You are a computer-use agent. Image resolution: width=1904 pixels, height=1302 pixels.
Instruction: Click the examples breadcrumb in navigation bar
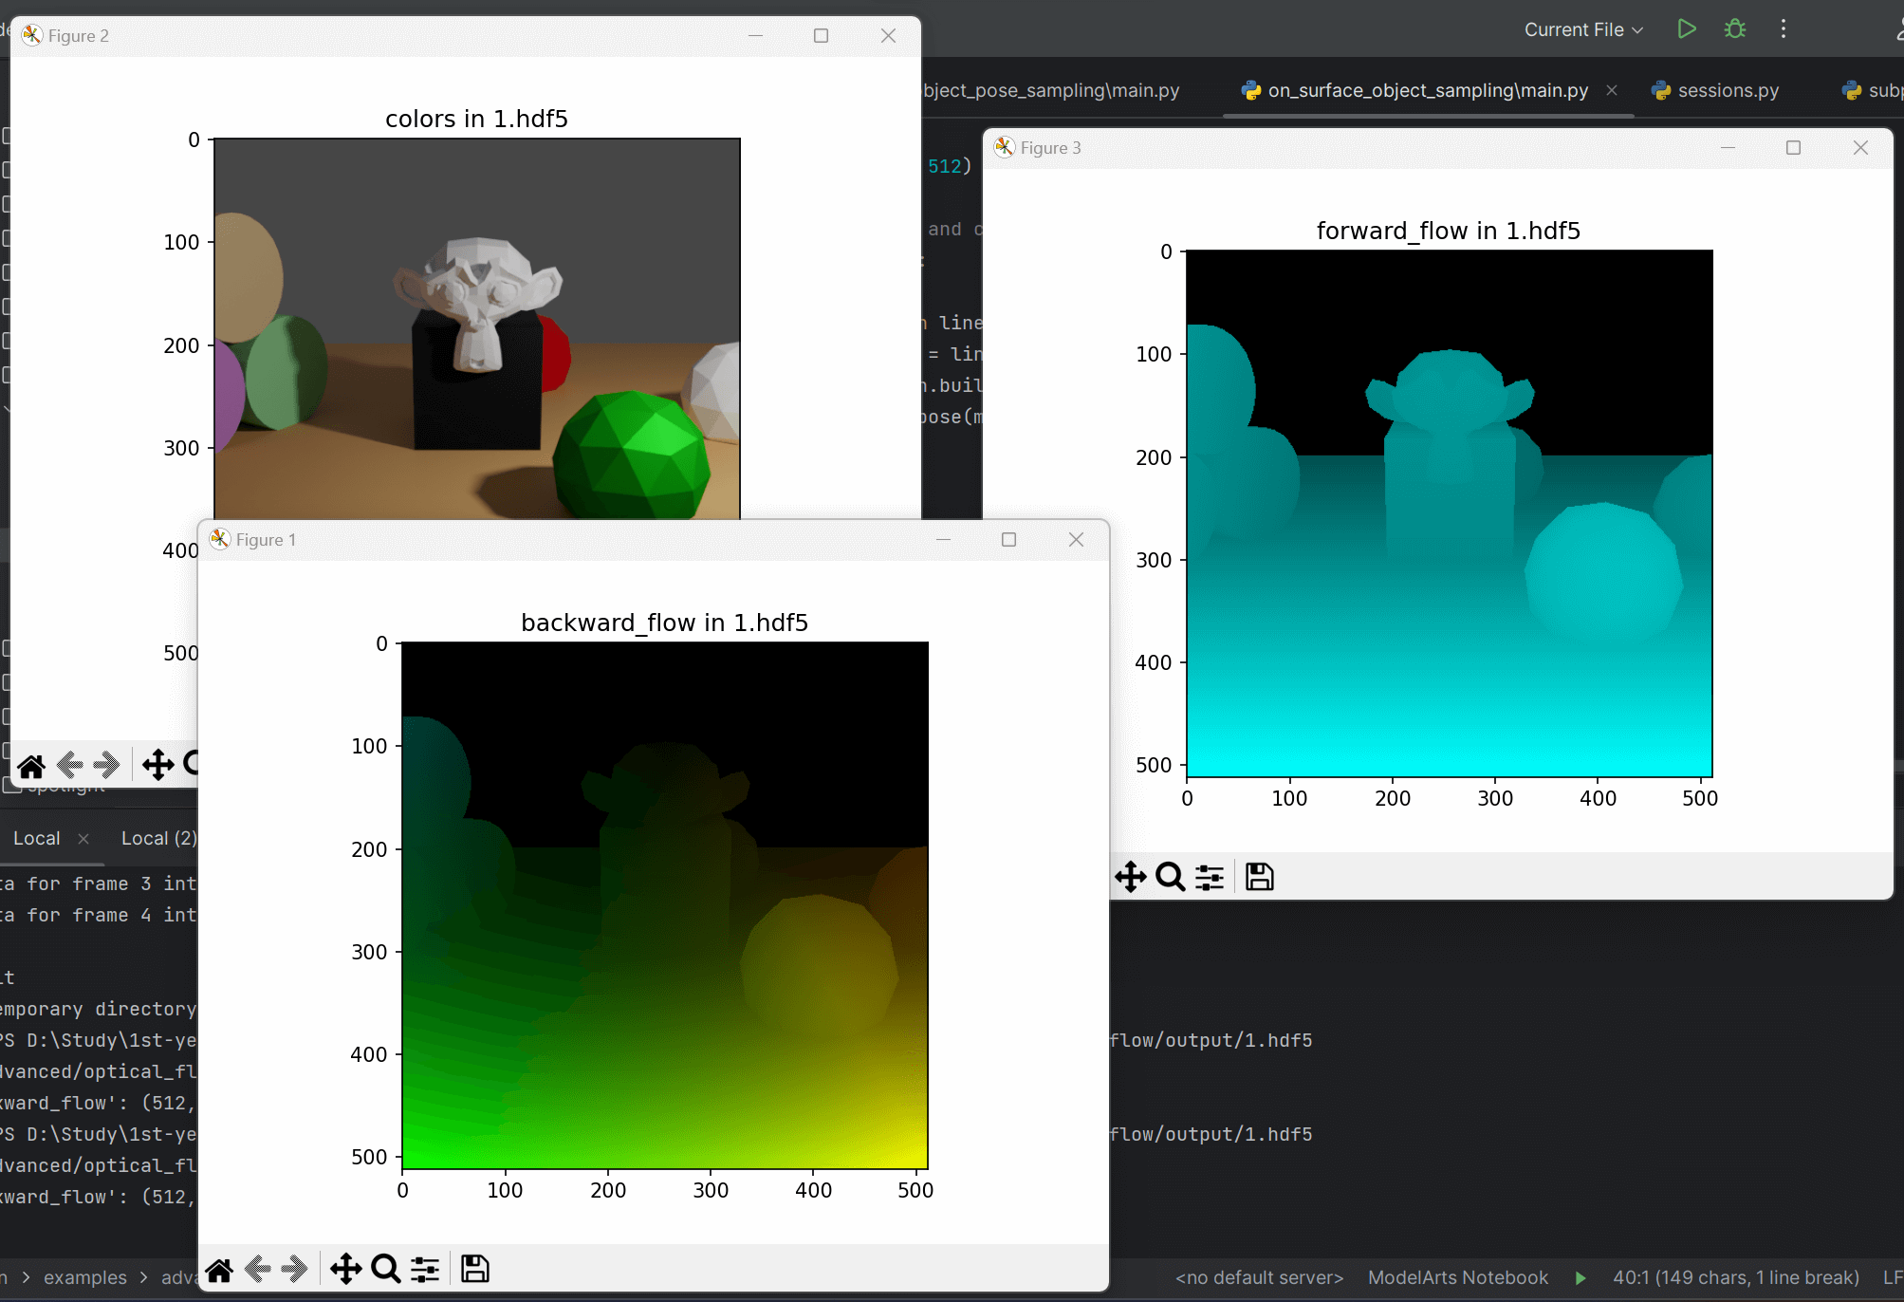click(85, 1278)
